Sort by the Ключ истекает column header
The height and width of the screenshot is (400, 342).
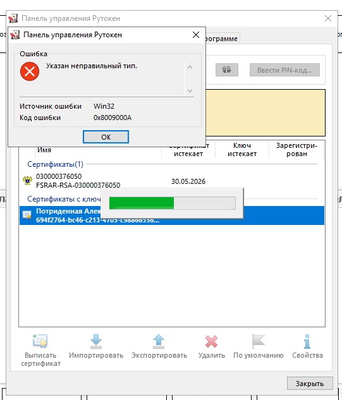pyautogui.click(x=242, y=150)
